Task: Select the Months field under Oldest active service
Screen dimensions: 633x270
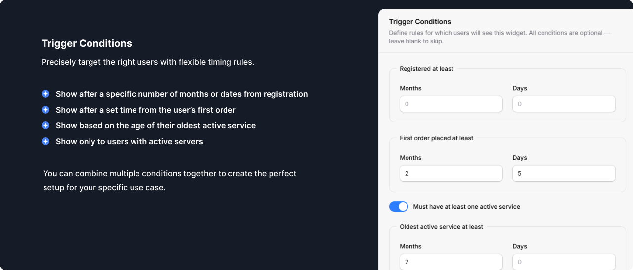Action: (451, 262)
